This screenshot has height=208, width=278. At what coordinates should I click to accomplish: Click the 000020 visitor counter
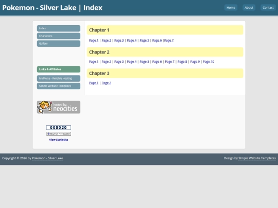click(x=59, y=127)
